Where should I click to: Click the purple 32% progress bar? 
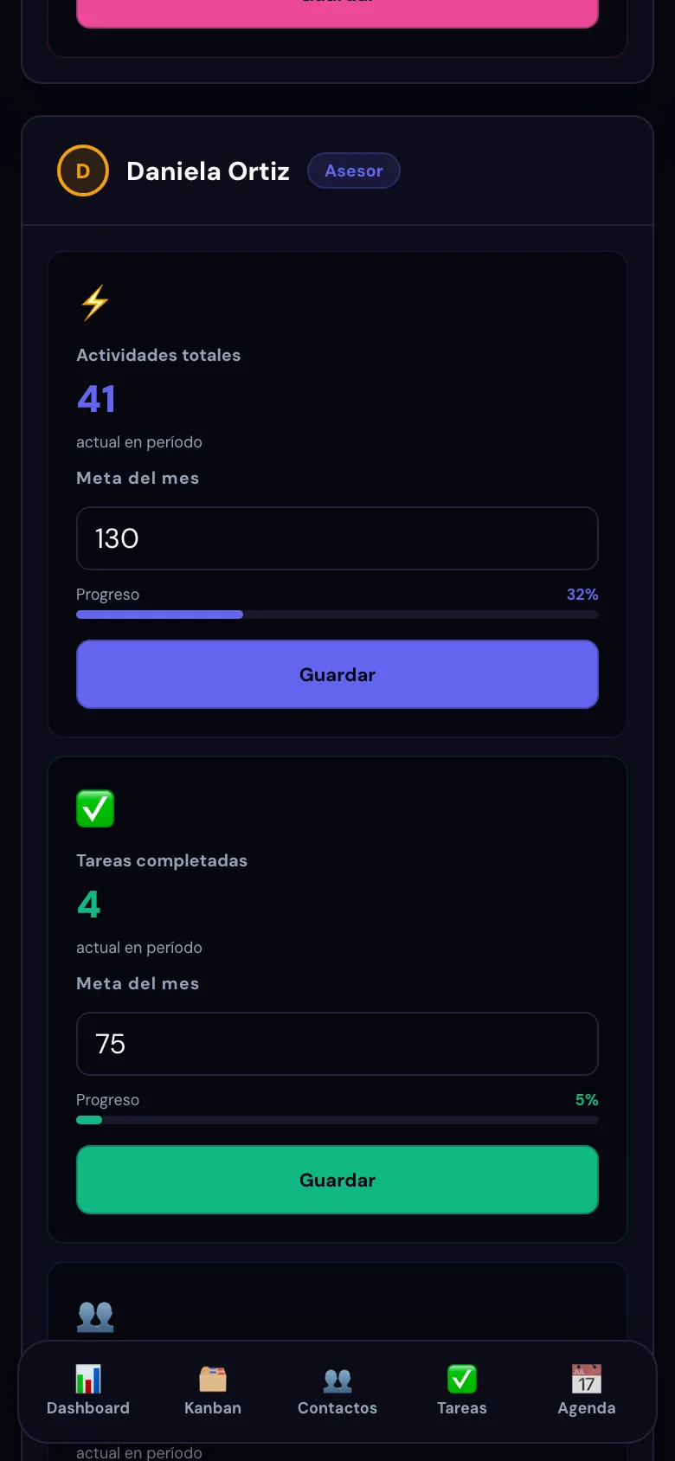337,615
